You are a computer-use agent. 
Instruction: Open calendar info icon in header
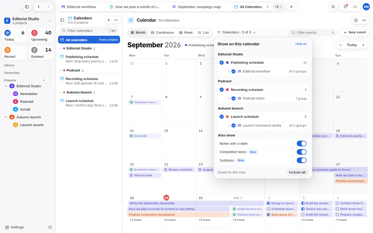(356, 20)
